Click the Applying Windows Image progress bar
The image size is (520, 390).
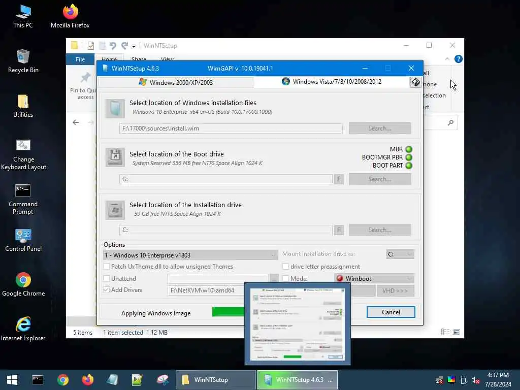tap(228, 312)
